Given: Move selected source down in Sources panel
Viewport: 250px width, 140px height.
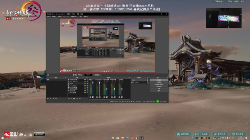Looking at the screenshot, I should 80,99.
